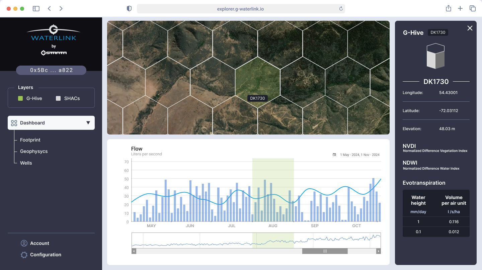Image resolution: width=482 pixels, height=270 pixels.
Task: Click the OCT label on the x-axis
Action: 356,226
